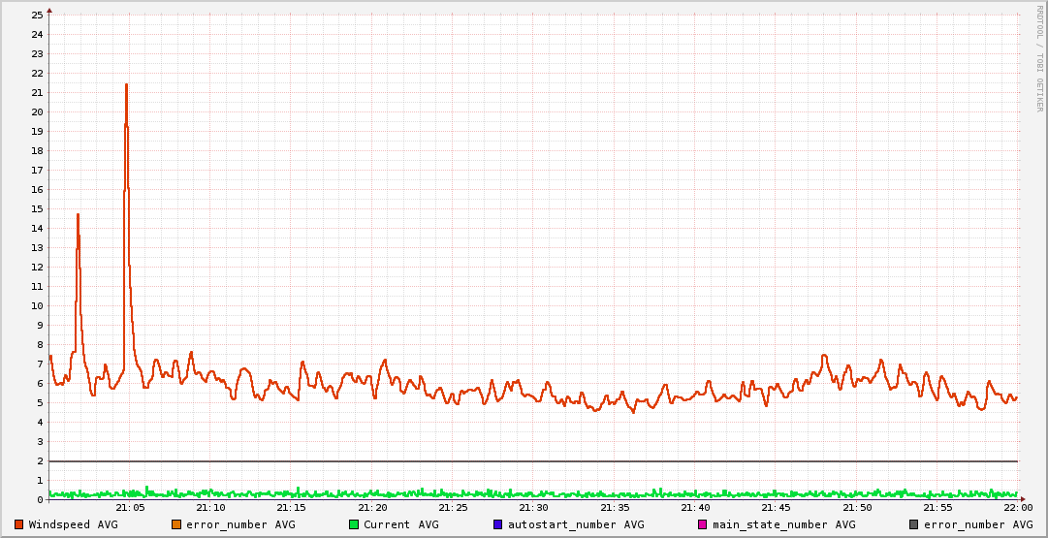This screenshot has width=1048, height=538.
Task: Click the 10 value on the Y axis
Action: (37, 305)
